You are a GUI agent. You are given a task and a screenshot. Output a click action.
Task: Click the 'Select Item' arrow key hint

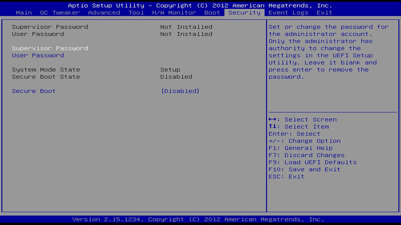299,127
